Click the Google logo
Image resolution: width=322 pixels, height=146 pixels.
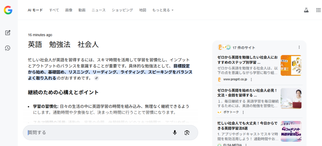click(8, 10)
